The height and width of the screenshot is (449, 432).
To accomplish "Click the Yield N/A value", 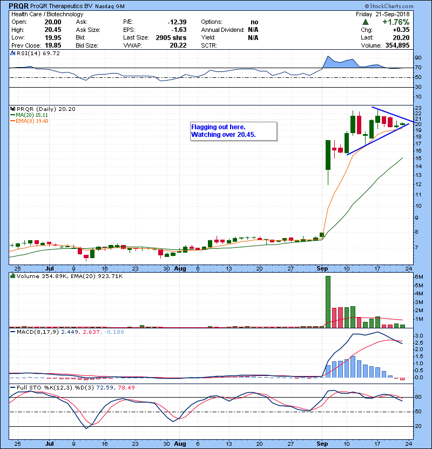I will pyautogui.click(x=253, y=37).
